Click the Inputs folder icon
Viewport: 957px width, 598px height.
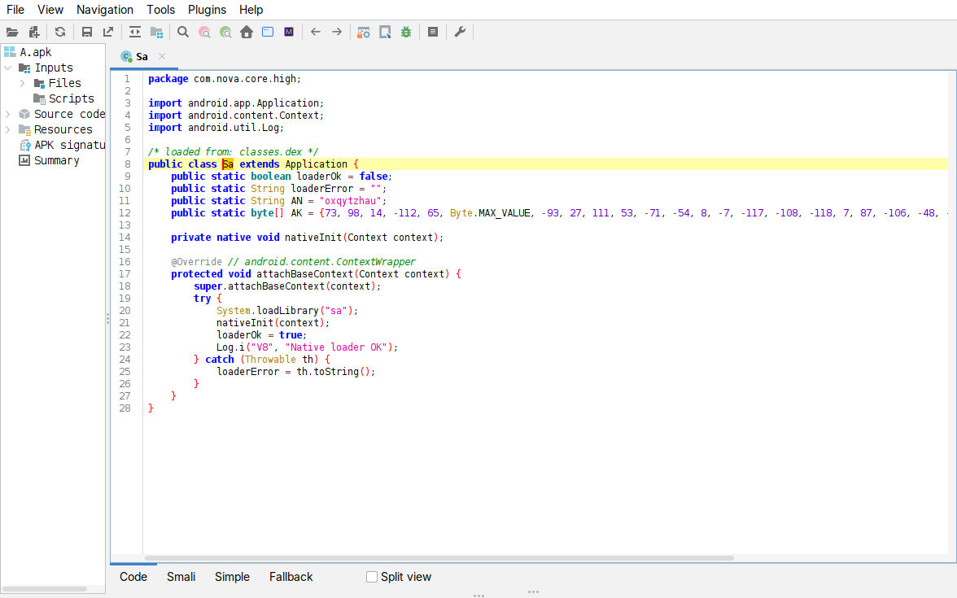coord(24,68)
